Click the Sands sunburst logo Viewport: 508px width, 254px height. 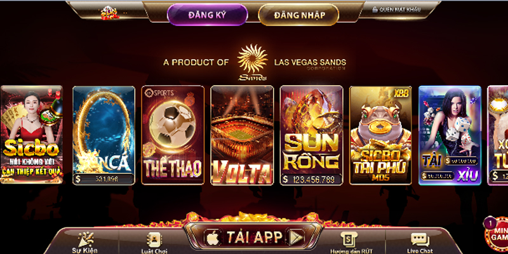coord(252,62)
